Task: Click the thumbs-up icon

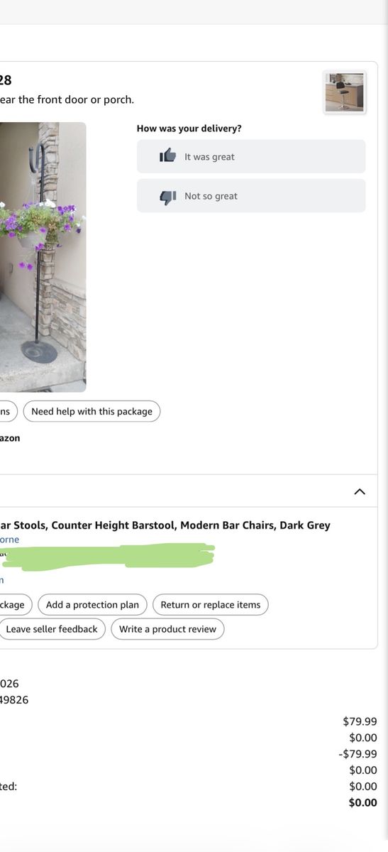Action: [x=167, y=155]
